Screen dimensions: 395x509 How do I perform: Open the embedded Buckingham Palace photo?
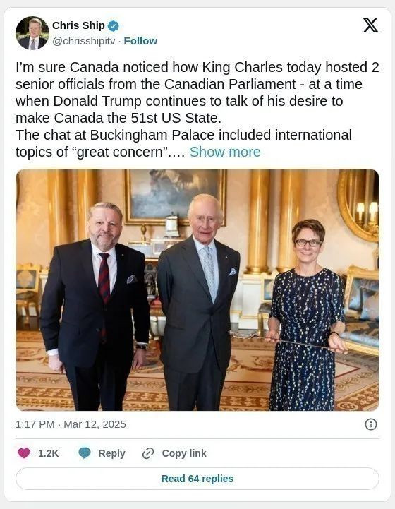(x=197, y=290)
